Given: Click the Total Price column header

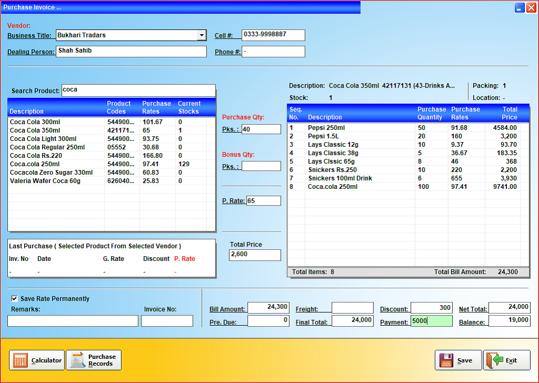Looking at the screenshot, I should (x=510, y=113).
